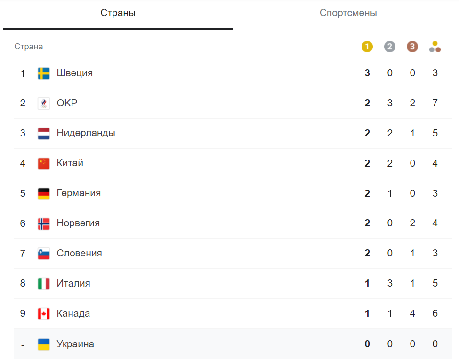
Task: Click the Germany flag icon
Action: (44, 194)
